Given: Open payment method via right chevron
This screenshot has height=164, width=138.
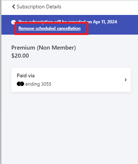Looking at the screenshot, I should pos(126,80).
